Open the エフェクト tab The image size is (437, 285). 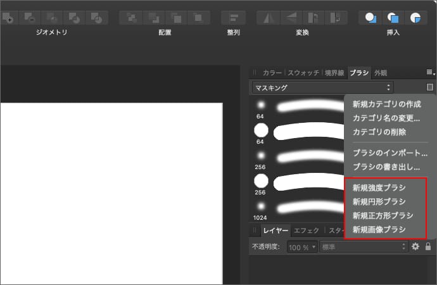307,231
